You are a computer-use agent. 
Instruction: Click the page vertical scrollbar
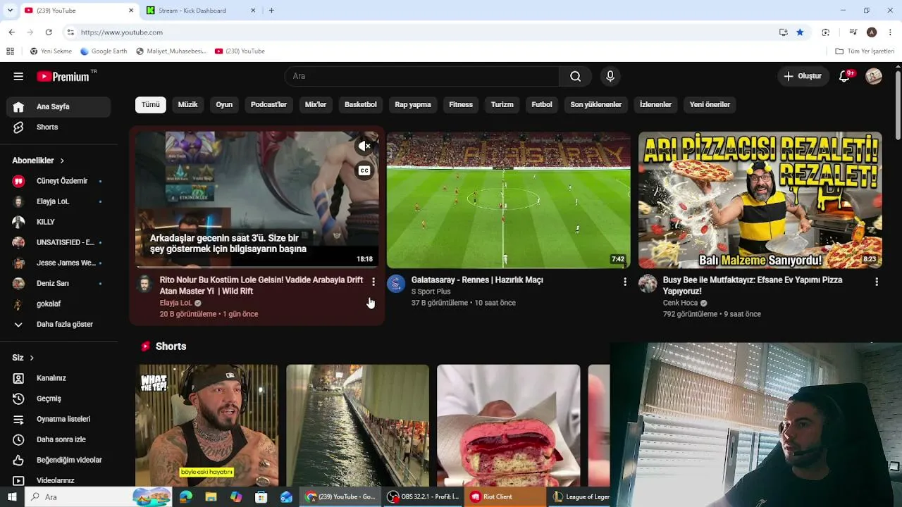coord(898,106)
